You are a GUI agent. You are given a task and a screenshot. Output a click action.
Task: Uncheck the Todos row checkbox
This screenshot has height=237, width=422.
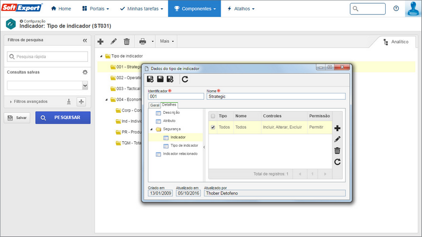[x=213, y=127]
